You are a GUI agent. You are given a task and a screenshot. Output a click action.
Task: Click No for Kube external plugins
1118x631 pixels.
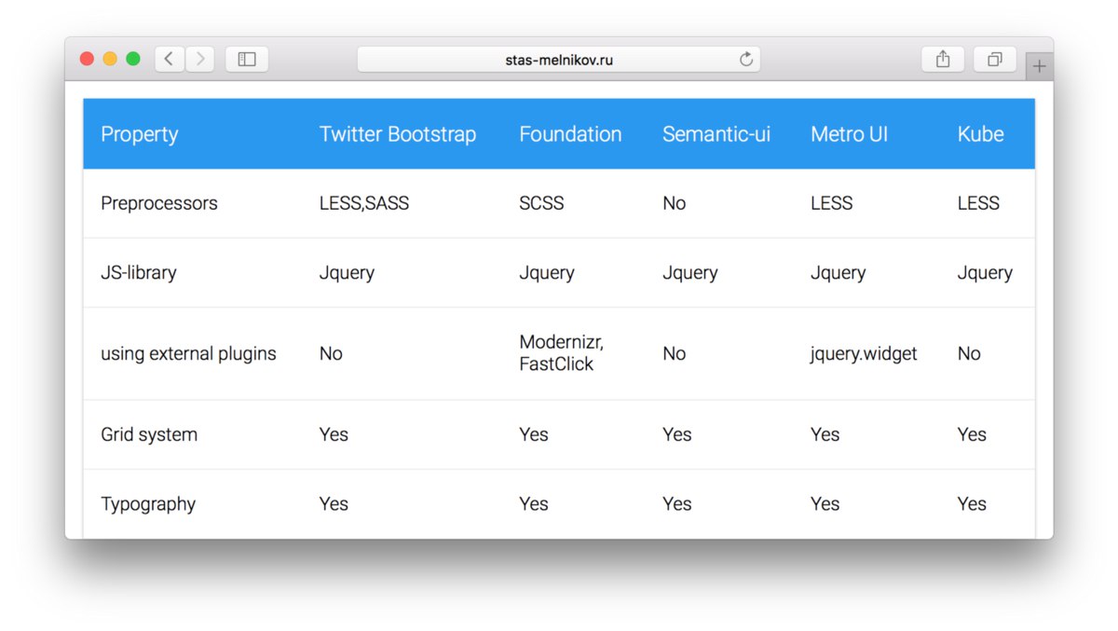pyautogui.click(x=969, y=354)
